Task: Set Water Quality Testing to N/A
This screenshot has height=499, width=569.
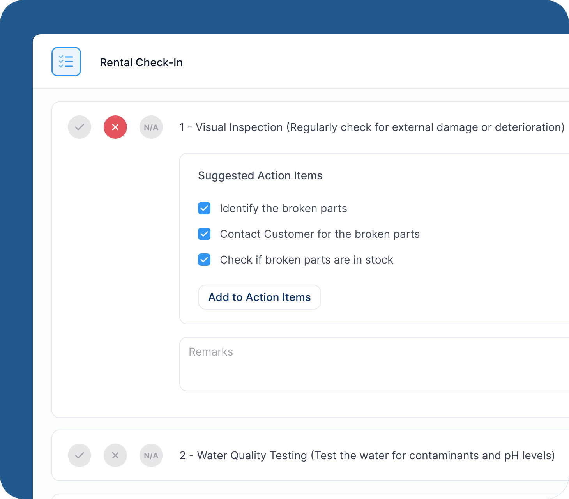Action: [x=151, y=455]
